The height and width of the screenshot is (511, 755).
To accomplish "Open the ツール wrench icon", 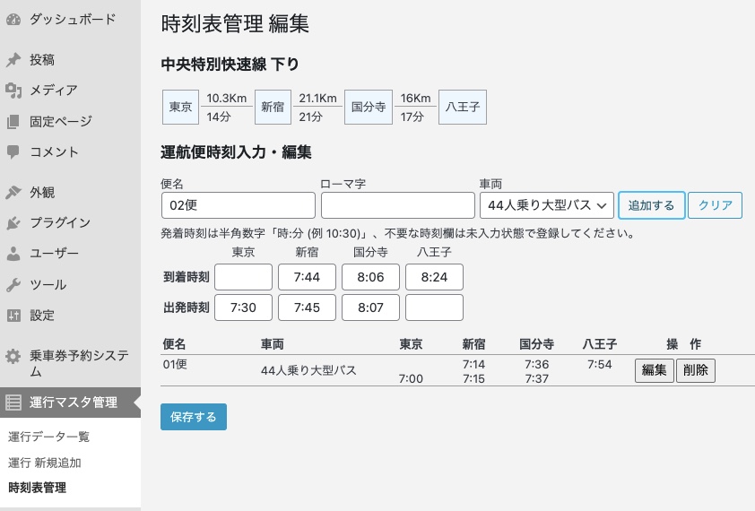I will [x=13, y=285].
